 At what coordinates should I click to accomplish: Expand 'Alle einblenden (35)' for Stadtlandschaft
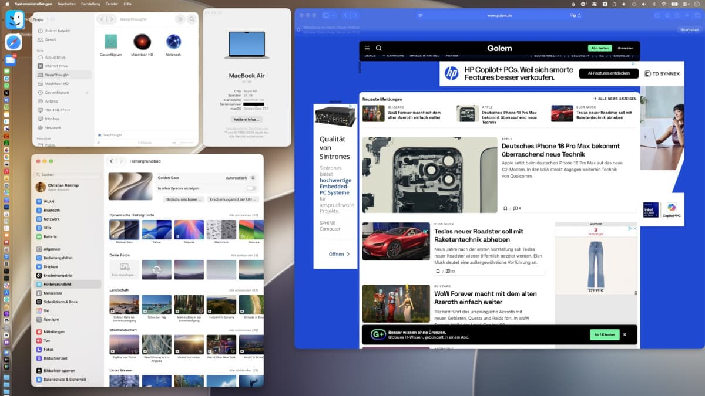tap(243, 330)
